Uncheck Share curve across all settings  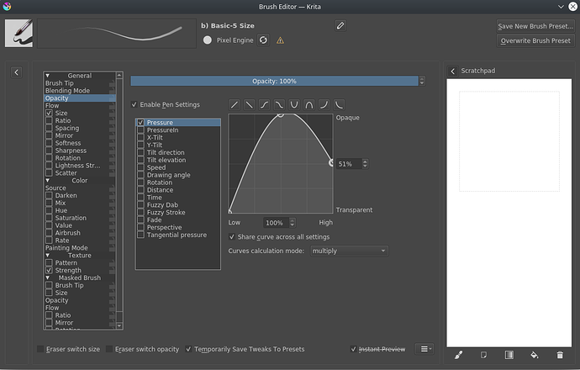click(233, 237)
